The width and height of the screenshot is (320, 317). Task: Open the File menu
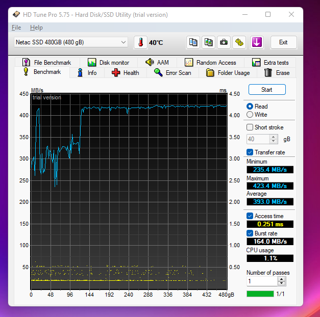(16, 28)
